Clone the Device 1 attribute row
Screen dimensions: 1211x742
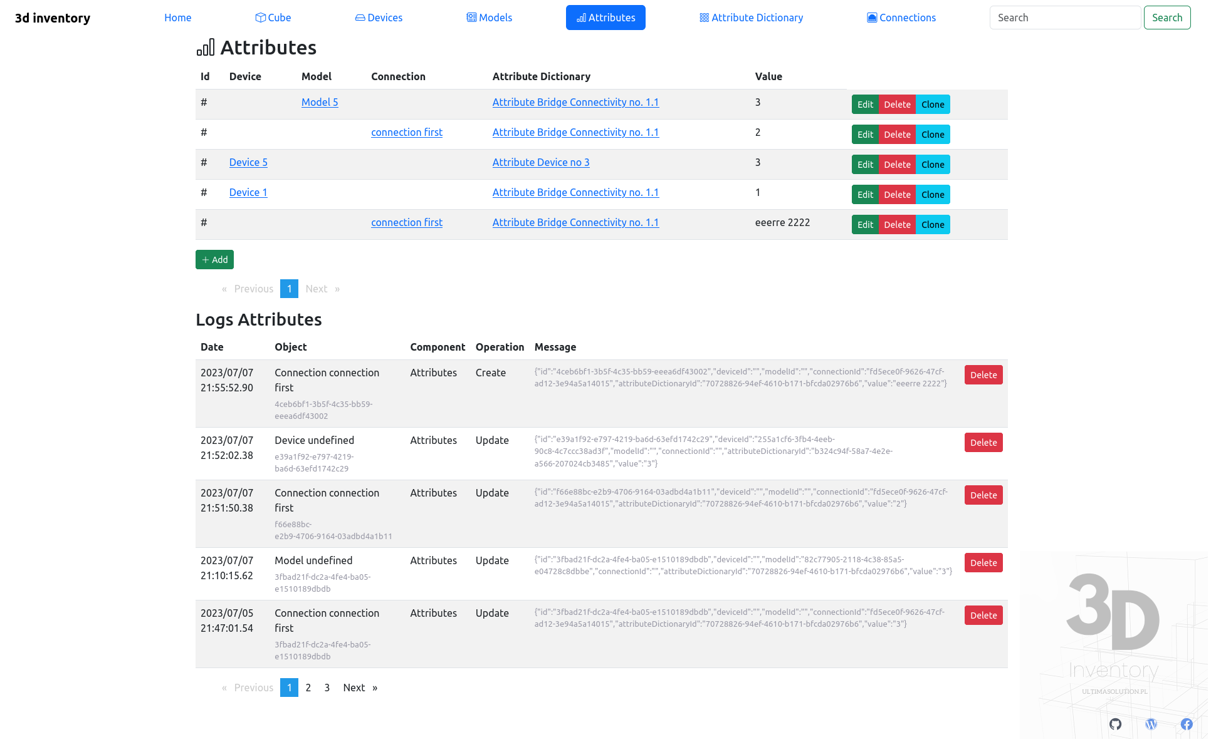(933, 195)
